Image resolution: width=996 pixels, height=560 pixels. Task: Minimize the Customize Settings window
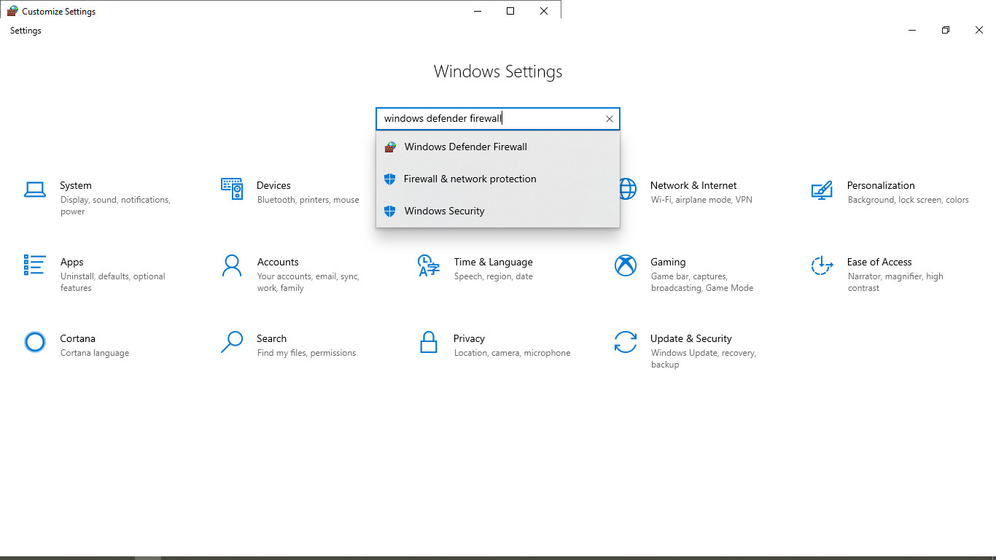(x=478, y=11)
